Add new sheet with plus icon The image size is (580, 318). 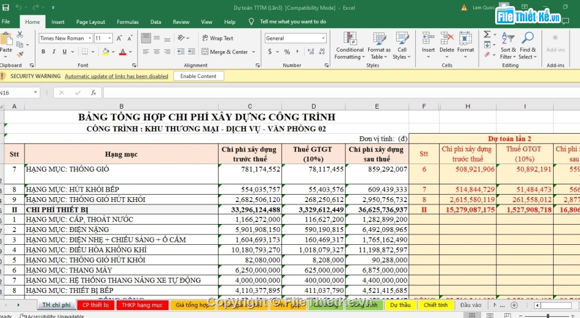tap(514, 305)
